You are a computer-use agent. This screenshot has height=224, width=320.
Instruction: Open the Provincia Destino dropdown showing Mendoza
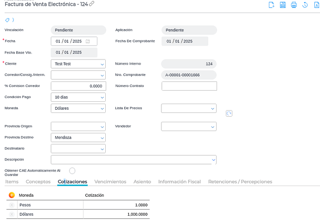[102, 138]
